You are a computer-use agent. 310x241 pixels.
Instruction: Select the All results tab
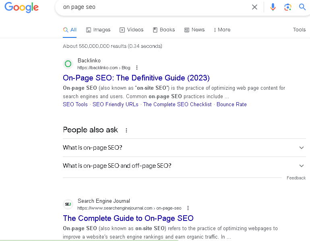point(70,30)
